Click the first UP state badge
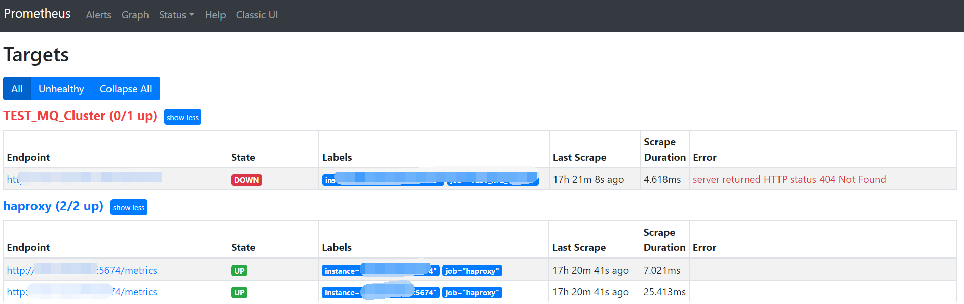Viewport: 964px width, 304px height. coord(239,270)
